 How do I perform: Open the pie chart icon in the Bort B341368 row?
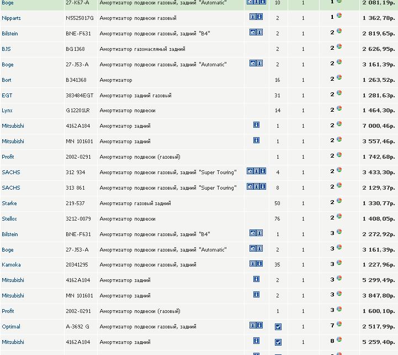(x=339, y=77)
